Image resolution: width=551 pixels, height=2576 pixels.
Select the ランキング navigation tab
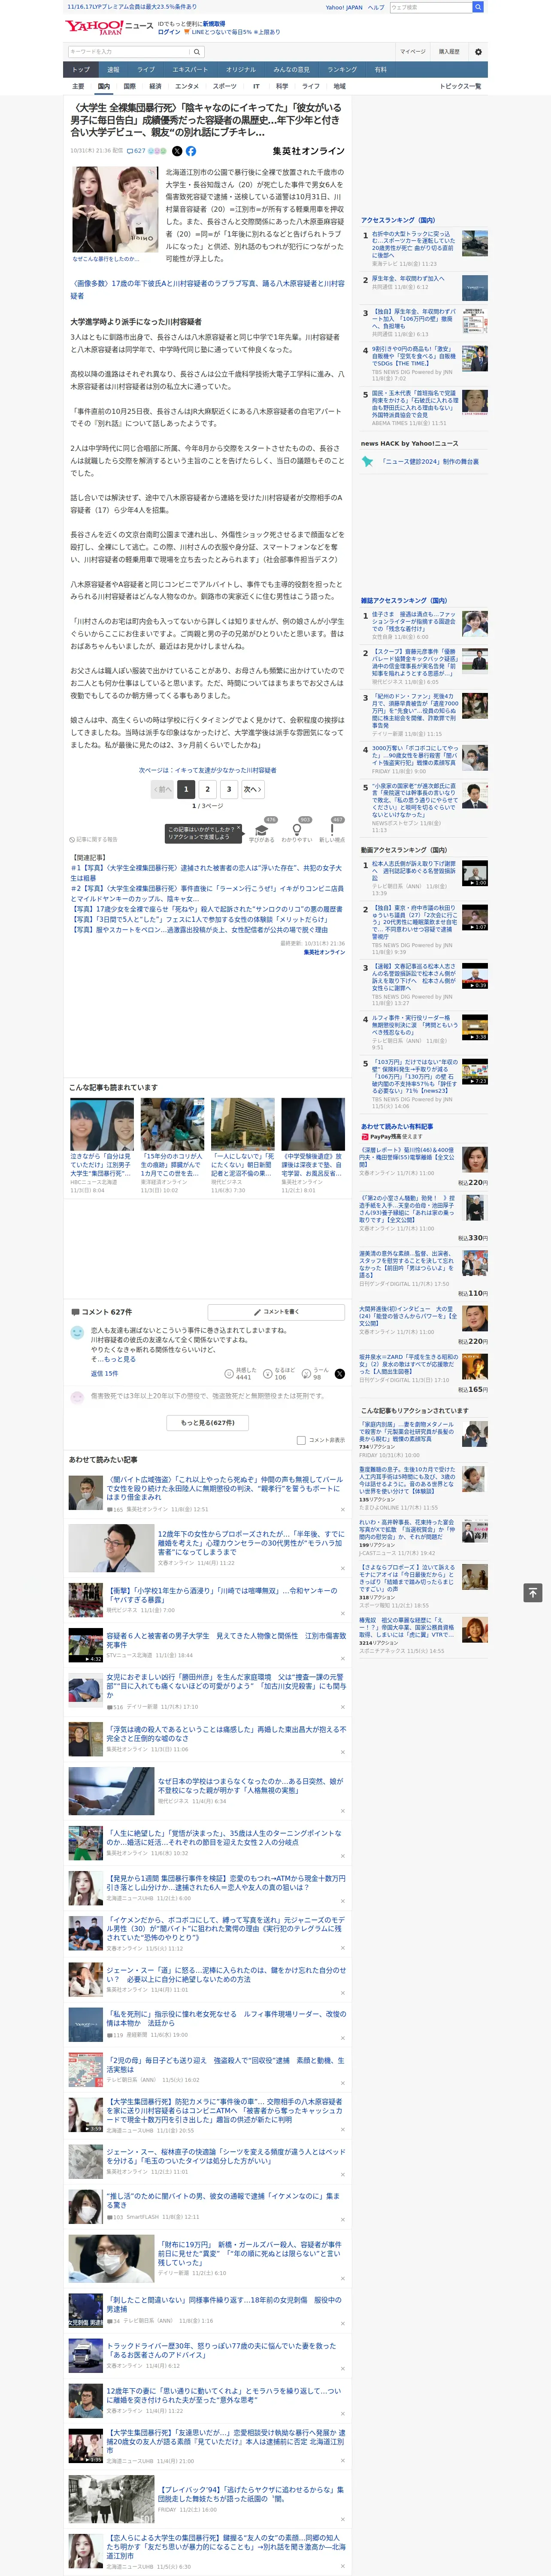point(342,70)
